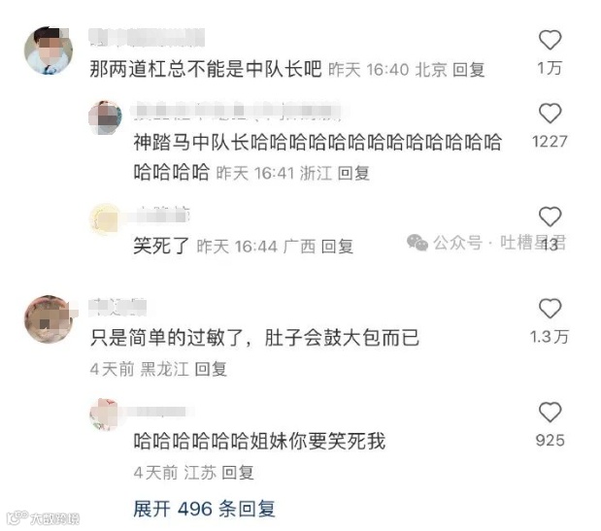Viewport: 601px width, 531px height.
Task: Like the 笑死了 reply from 广西
Action: (x=550, y=216)
